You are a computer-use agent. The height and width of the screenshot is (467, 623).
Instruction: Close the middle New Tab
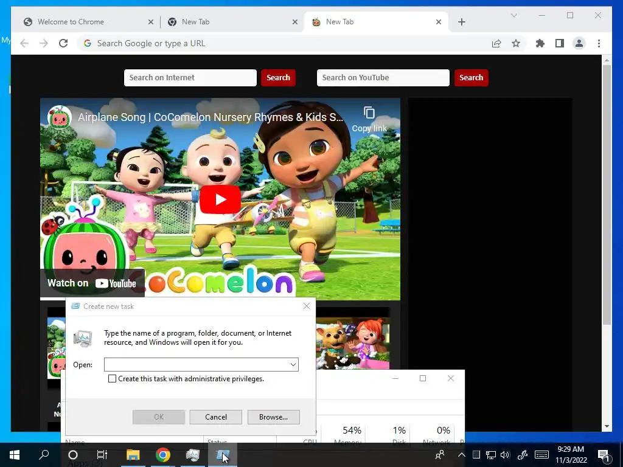click(295, 22)
